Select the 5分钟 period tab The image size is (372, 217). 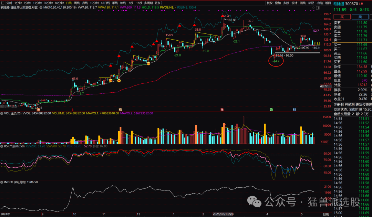click(x=27, y=3)
